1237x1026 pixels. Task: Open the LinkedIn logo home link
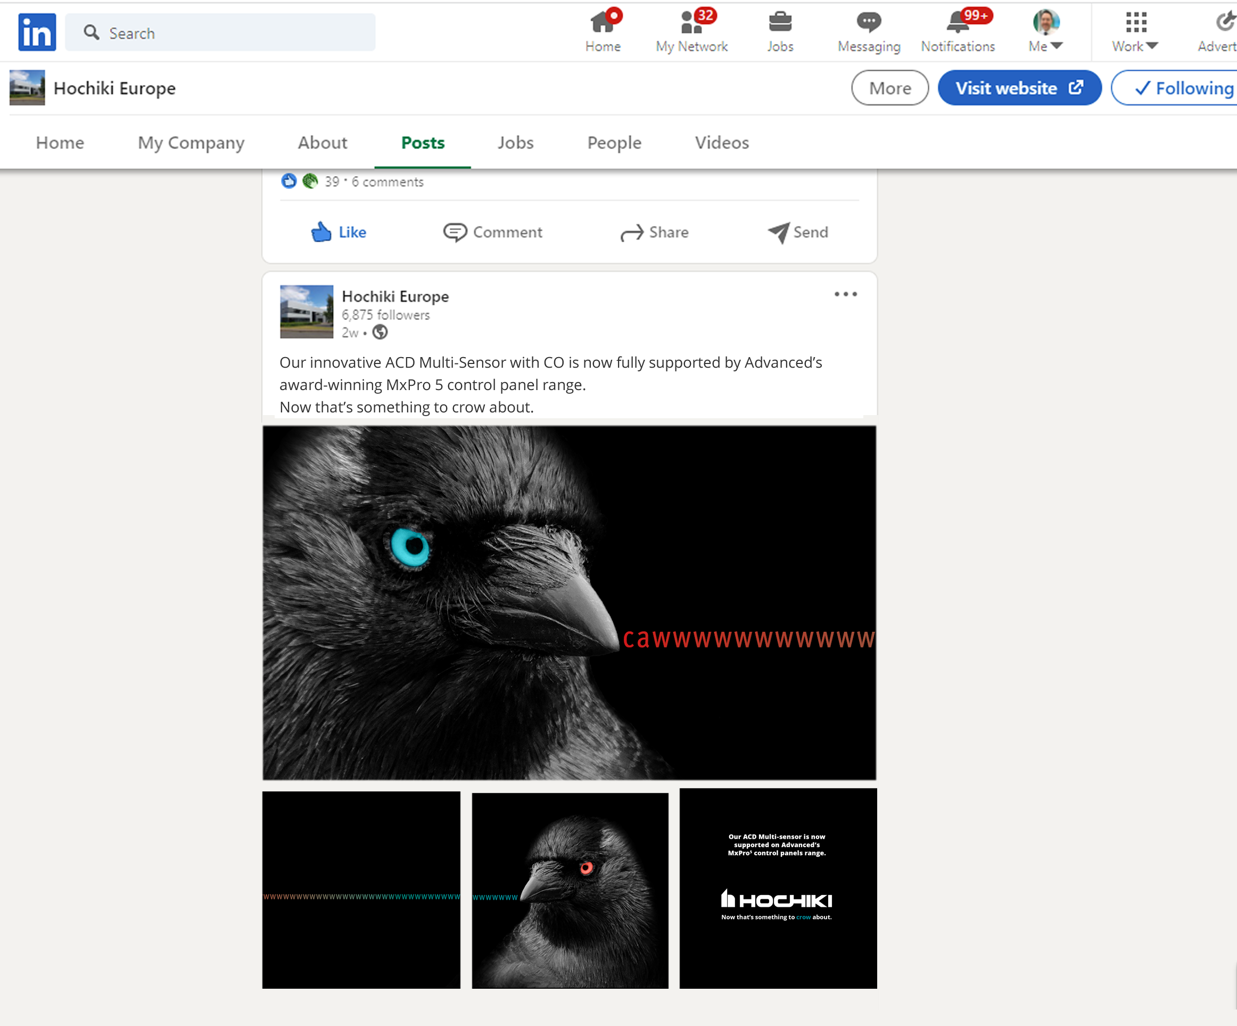[37, 32]
